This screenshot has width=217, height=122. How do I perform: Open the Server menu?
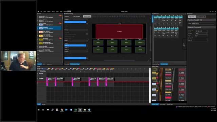[x=53, y=11]
